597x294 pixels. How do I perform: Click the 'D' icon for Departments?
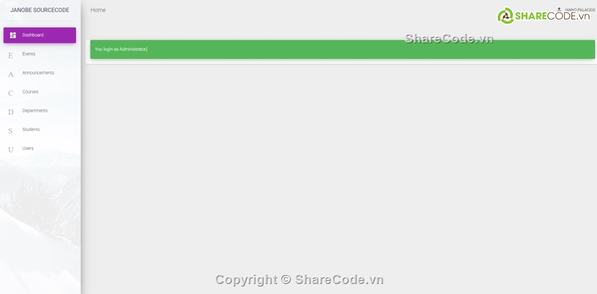tap(10, 112)
